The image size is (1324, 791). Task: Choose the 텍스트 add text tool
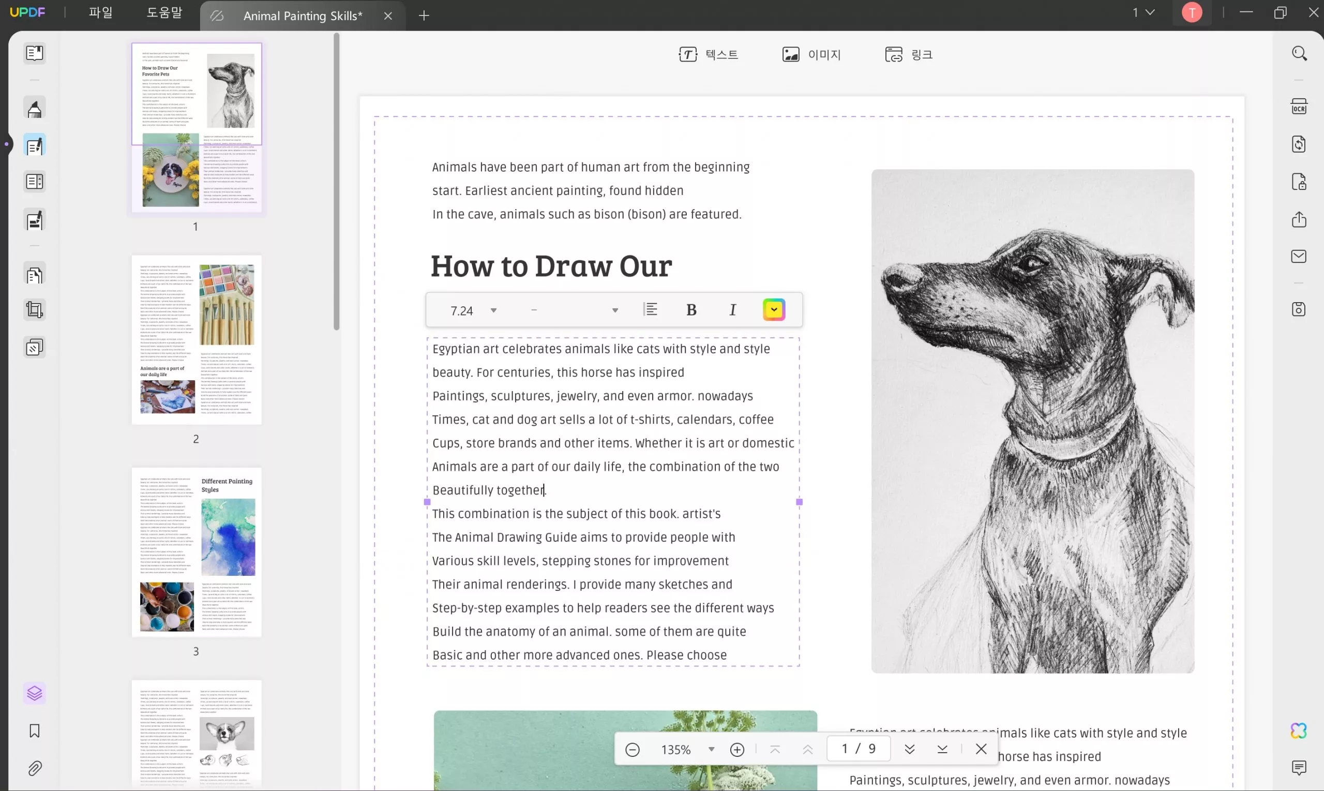click(708, 54)
